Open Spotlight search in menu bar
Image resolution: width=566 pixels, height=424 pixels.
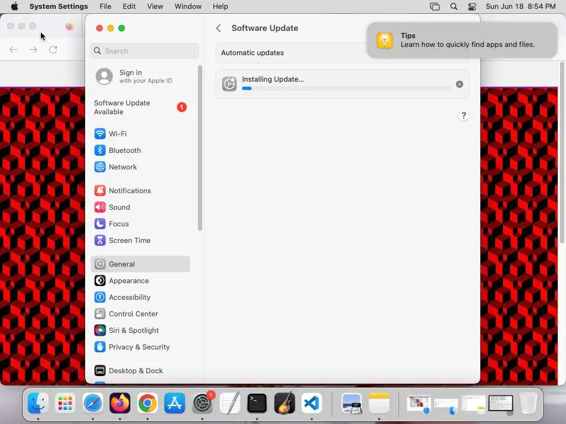click(x=454, y=7)
